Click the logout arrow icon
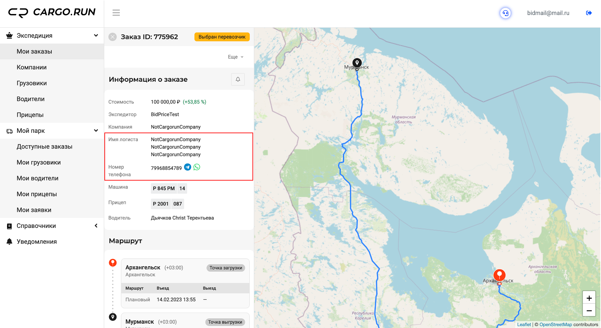The height and width of the screenshot is (328, 601). pos(589,13)
